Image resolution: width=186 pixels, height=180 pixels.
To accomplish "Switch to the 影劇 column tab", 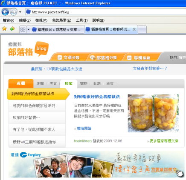I will pyautogui.click(x=97, y=83).
